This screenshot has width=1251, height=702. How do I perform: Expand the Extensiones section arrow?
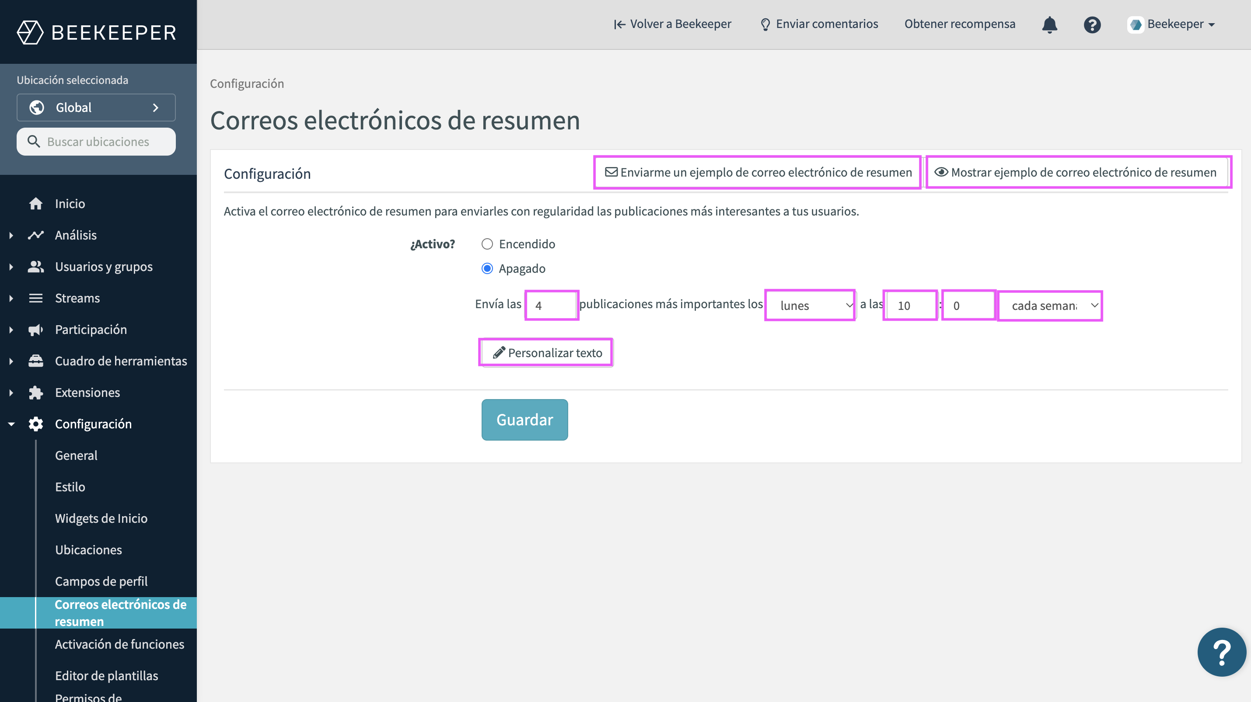pyautogui.click(x=11, y=393)
